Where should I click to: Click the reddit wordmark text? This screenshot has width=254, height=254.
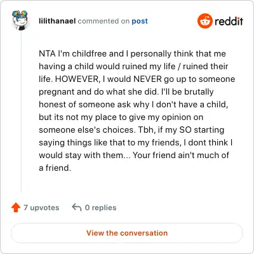coord(229,21)
